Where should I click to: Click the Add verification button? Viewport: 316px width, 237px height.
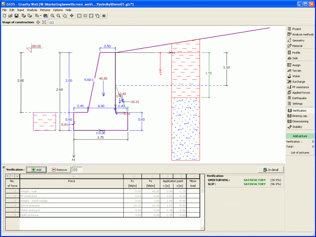click(x=36, y=169)
